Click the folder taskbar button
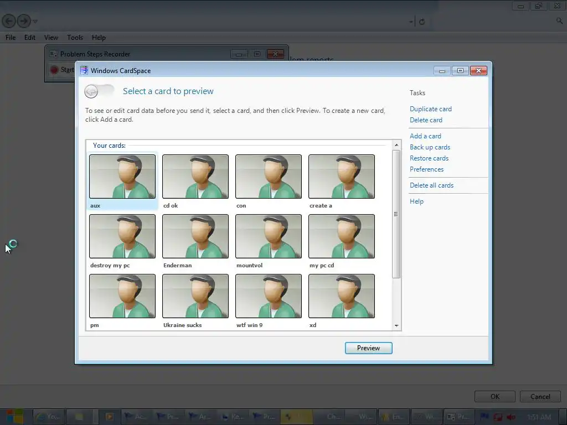 [x=79, y=417]
